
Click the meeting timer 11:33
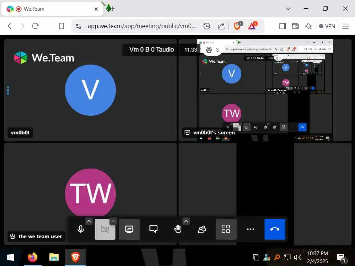190,50
